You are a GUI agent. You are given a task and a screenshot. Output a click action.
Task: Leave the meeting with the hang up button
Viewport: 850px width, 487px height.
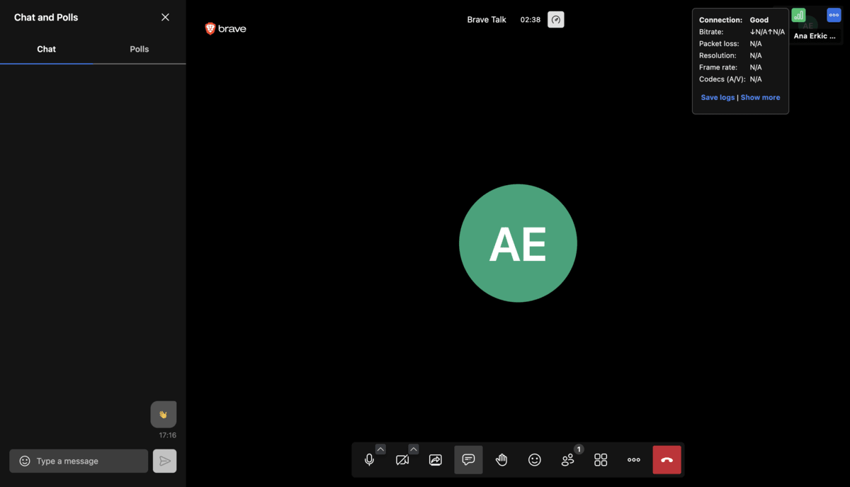click(x=667, y=459)
